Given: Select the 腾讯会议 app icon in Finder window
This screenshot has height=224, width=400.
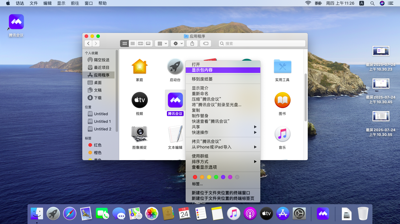Looking at the screenshot, I should [x=175, y=100].
